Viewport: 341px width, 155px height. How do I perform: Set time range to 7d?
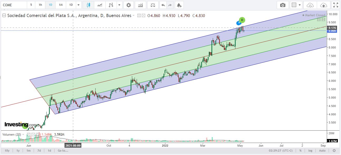coord(39,151)
